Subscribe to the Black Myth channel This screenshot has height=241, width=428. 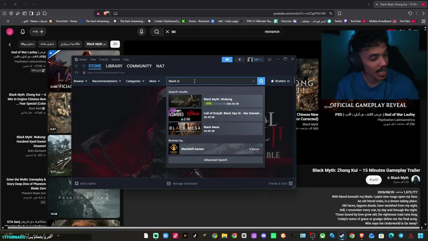tap(373, 180)
